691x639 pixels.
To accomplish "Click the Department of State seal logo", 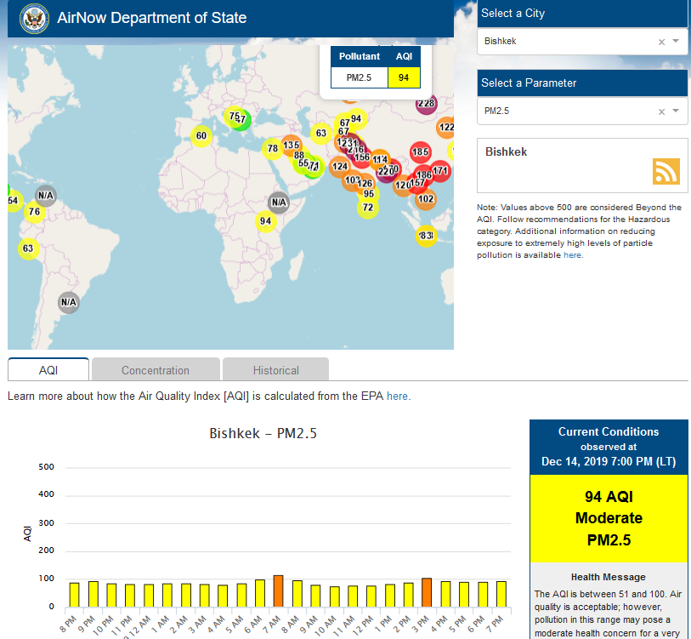I will click(33, 18).
